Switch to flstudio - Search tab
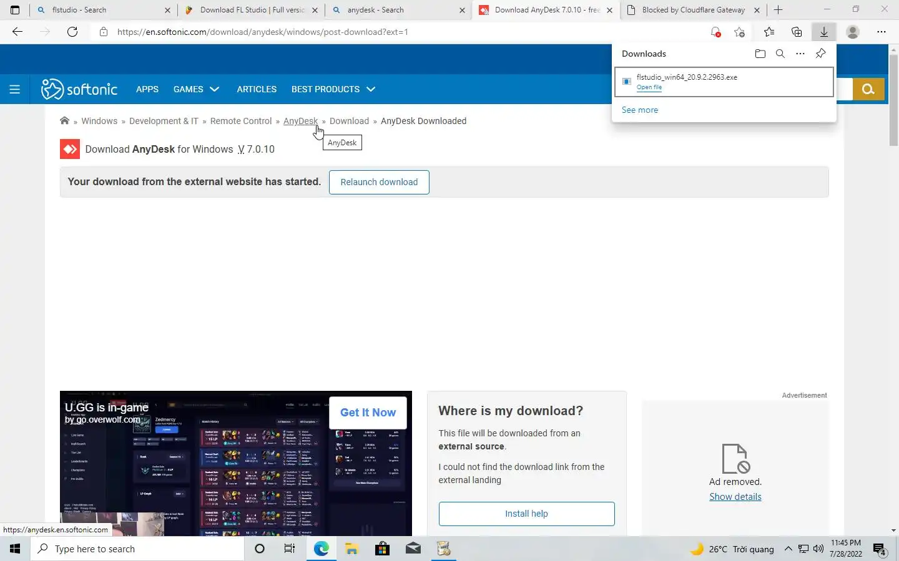 pyautogui.click(x=104, y=10)
